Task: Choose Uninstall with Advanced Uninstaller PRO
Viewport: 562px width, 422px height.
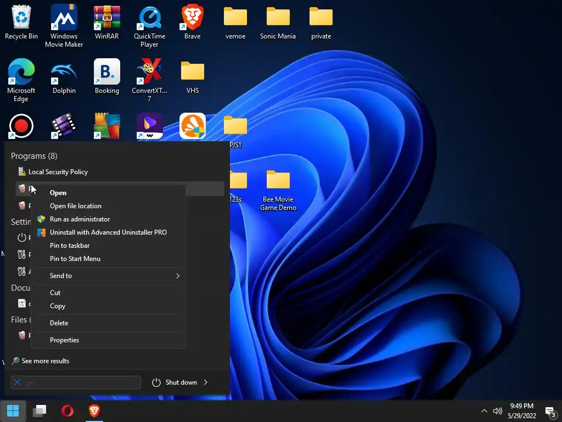Action: 108,232
